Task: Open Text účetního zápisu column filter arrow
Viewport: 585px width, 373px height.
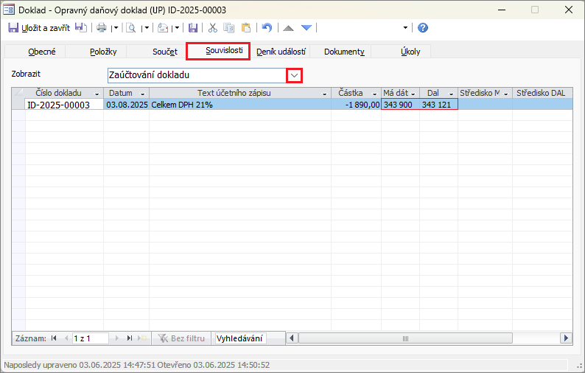Action: [x=325, y=94]
